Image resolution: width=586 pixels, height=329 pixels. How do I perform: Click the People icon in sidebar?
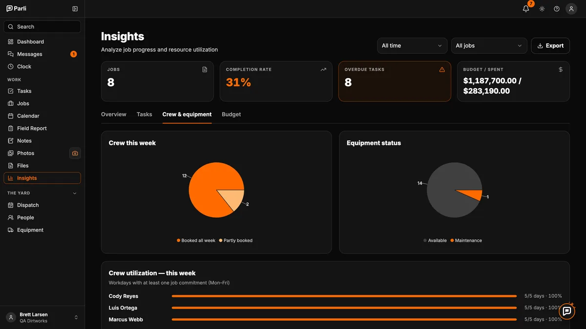point(11,218)
